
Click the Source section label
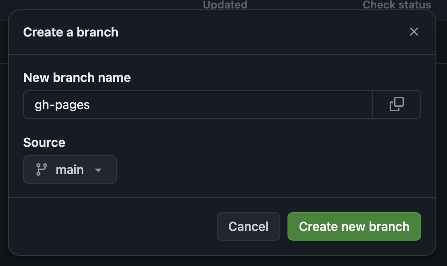[x=44, y=142]
